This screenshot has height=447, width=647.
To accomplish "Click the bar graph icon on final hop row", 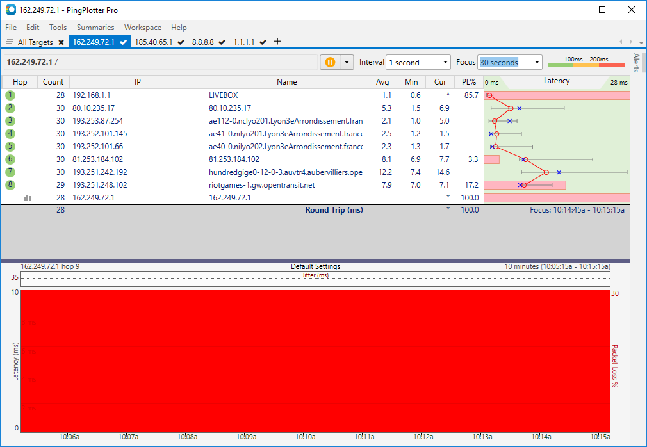I will point(28,198).
